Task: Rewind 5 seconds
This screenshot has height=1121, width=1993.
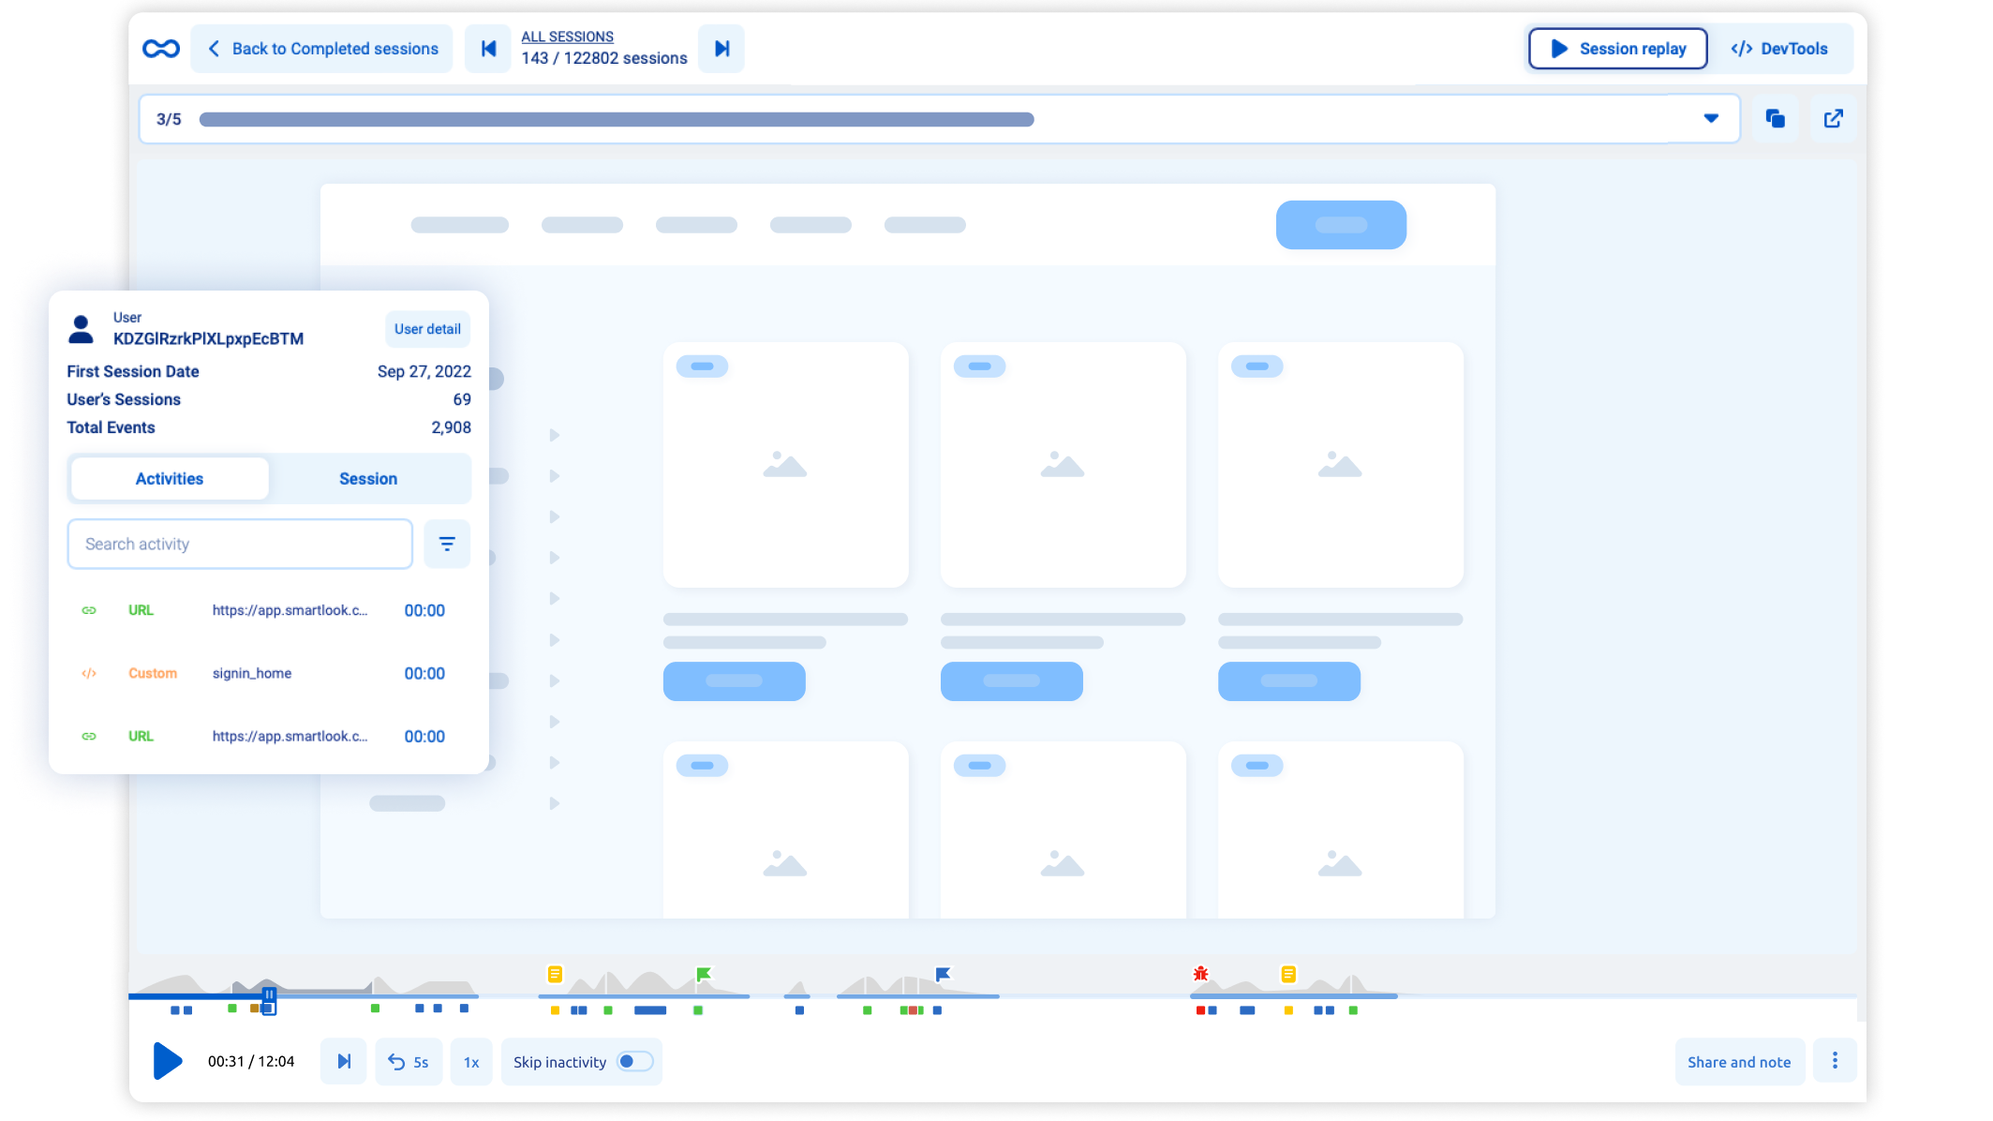Action: (409, 1062)
